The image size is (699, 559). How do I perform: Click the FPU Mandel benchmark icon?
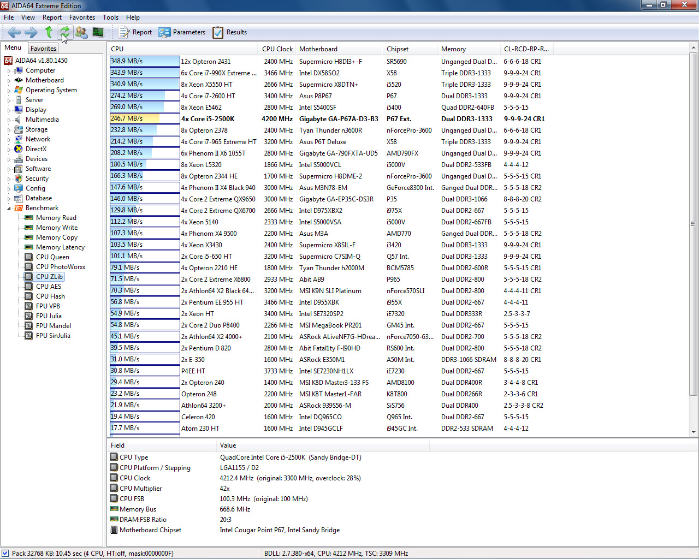[29, 326]
